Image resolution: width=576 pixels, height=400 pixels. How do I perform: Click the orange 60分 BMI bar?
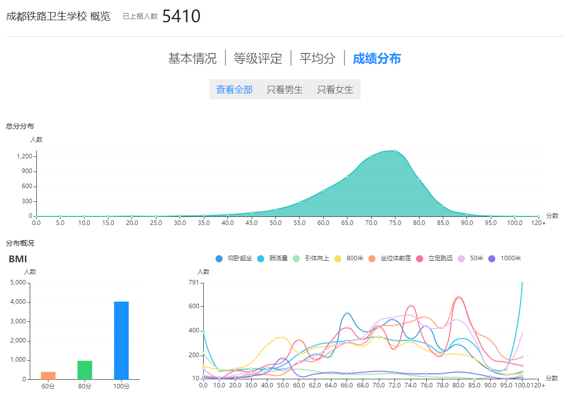tap(48, 375)
